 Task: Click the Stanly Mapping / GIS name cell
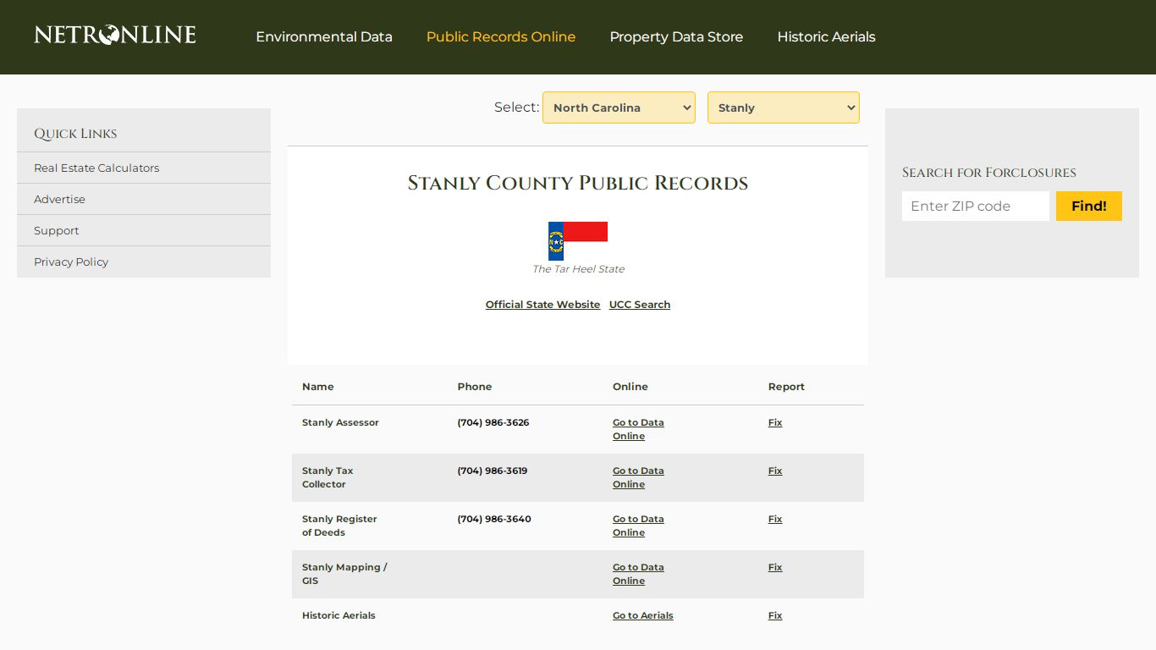344,574
